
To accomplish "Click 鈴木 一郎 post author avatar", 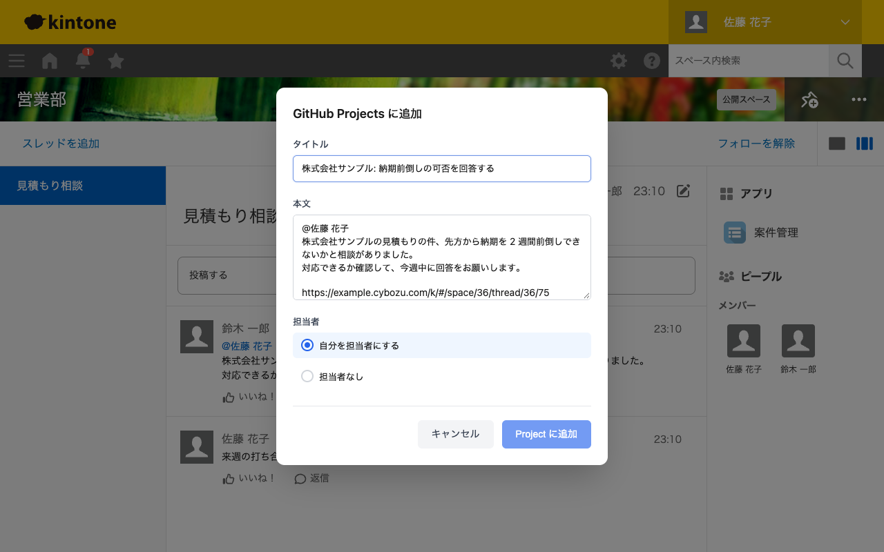I will 197,337.
